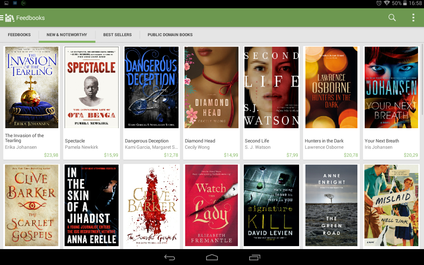Tap author name "Erika Johansen"

[x=21, y=147]
